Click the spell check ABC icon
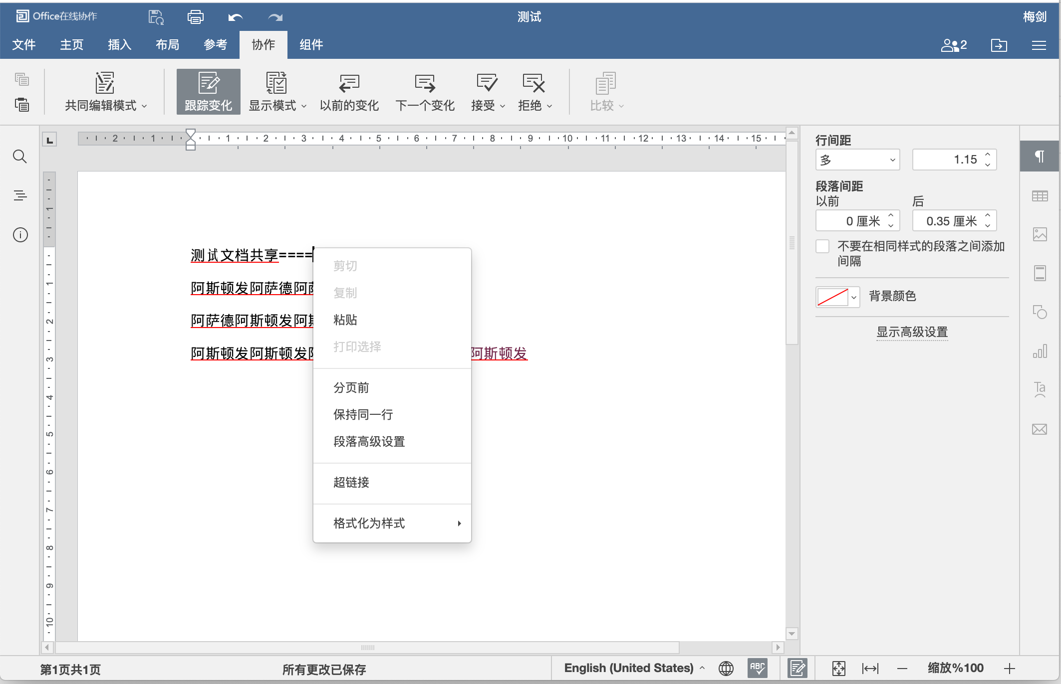The width and height of the screenshot is (1061, 684). 758,668
